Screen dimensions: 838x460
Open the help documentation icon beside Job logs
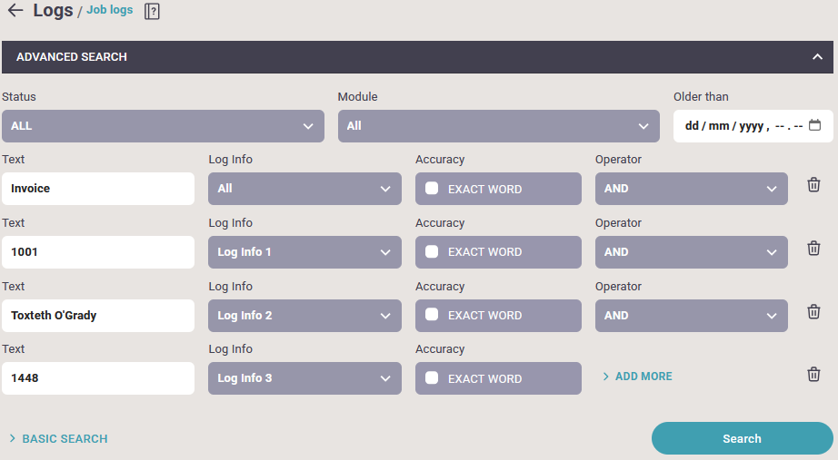click(153, 11)
